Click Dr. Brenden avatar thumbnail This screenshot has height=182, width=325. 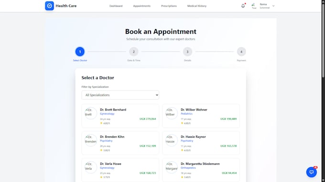click(91, 140)
